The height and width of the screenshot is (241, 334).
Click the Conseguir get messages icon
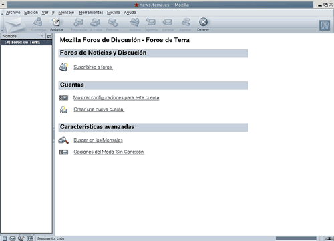39,24
